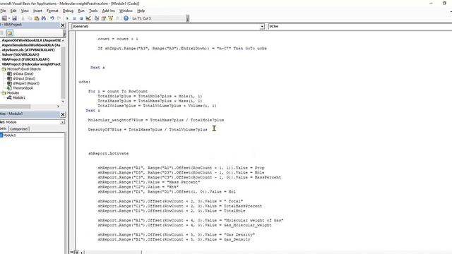Click the 'shReport.Activate' code line
The width and height of the screenshot is (452, 254).
108,154
